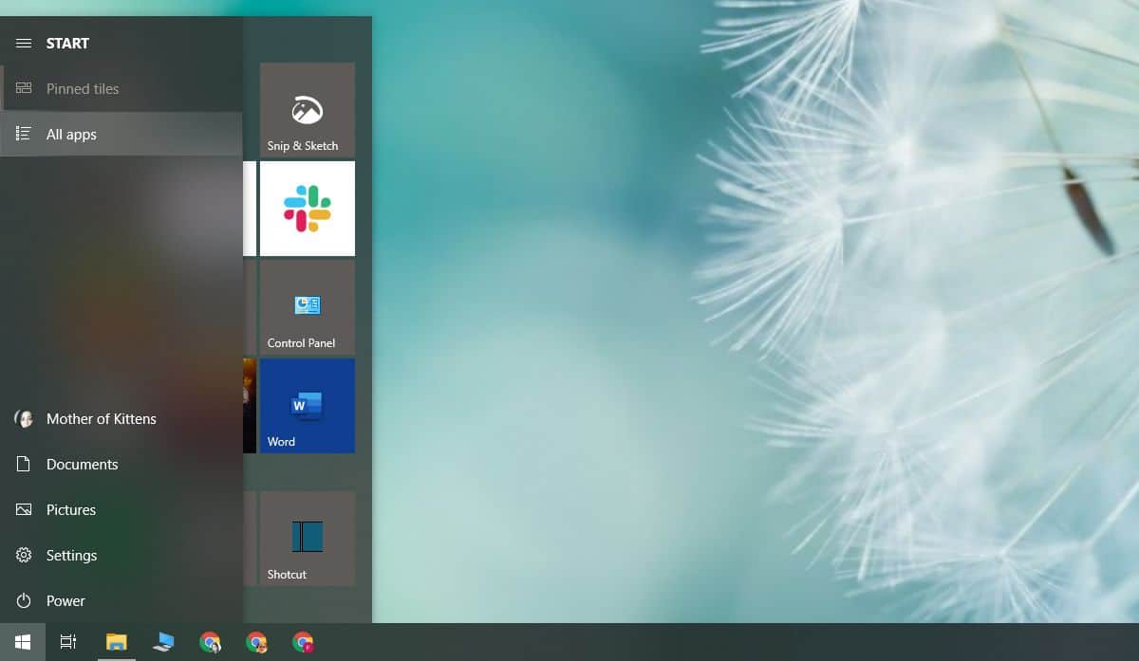This screenshot has height=661, width=1139.
Task: Collapse the Start hamburger menu
Action: click(x=24, y=44)
